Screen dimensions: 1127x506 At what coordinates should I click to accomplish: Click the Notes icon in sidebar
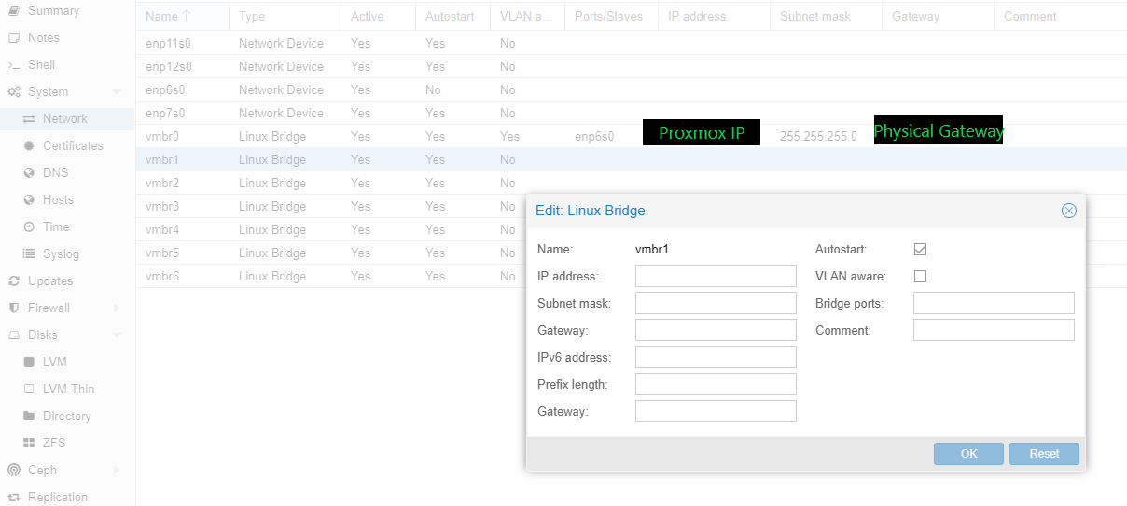(x=13, y=38)
